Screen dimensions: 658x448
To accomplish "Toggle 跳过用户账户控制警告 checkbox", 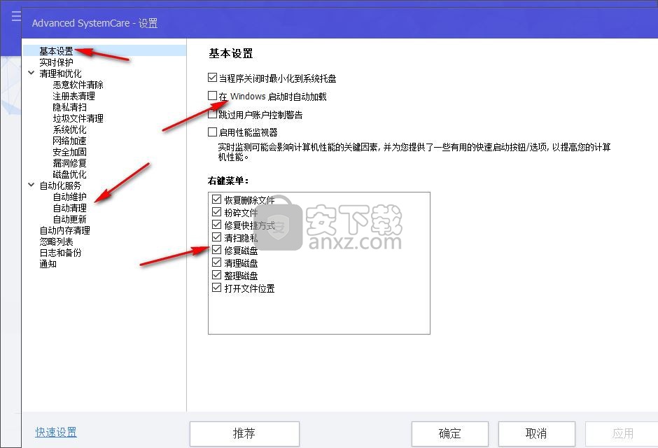I will 213,114.
